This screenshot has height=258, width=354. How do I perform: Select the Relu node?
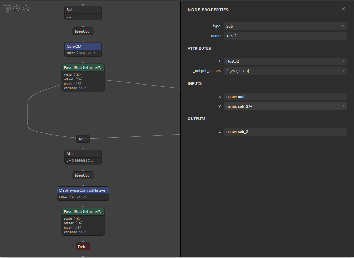(83, 247)
